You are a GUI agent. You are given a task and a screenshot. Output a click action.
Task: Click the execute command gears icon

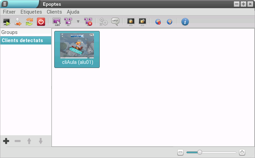point(103,22)
